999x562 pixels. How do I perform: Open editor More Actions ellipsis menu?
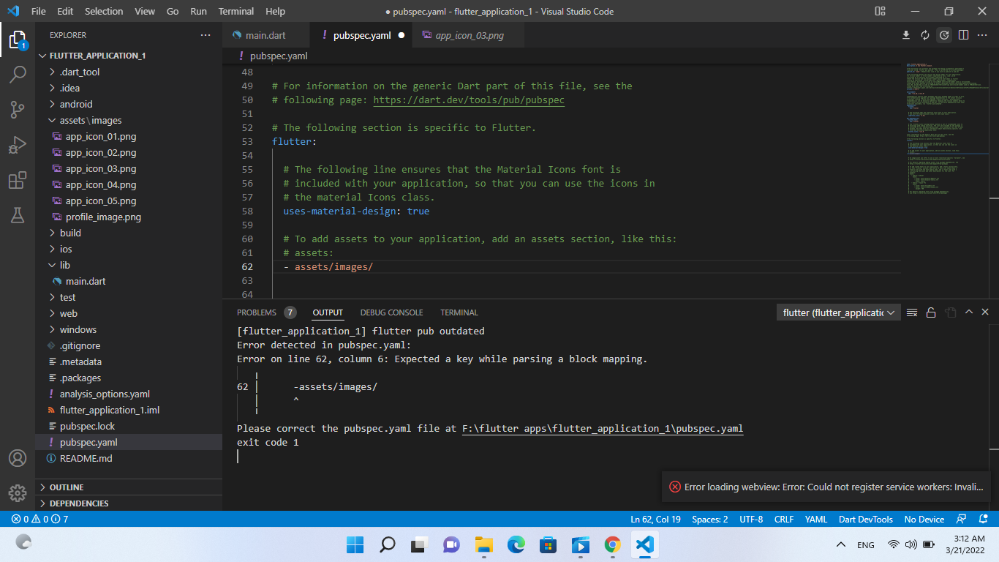[982, 35]
